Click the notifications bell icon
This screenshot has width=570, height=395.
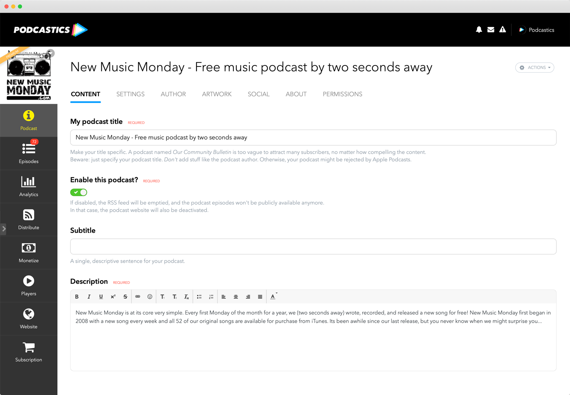pos(479,30)
